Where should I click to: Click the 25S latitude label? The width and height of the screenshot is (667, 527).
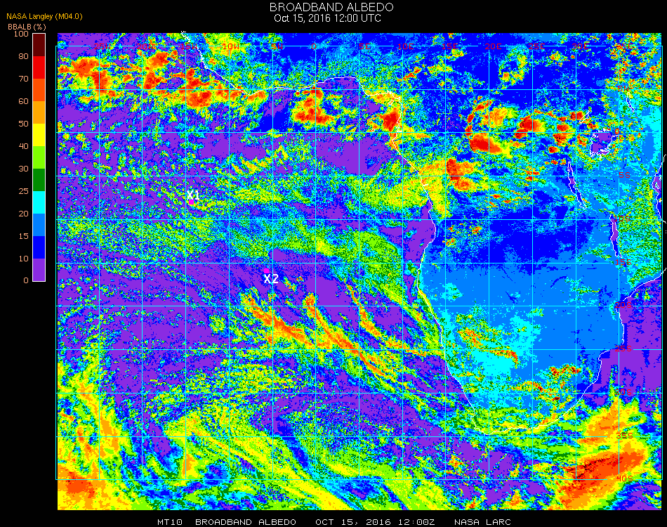623,349
